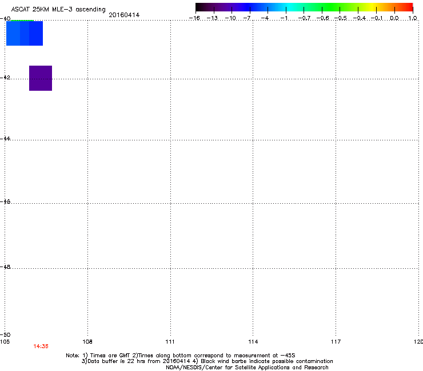This screenshot has width=423, height=371.
Task: Click the title 'ASCAT 25KM MLE-3 ascending'
Action: tap(58, 10)
